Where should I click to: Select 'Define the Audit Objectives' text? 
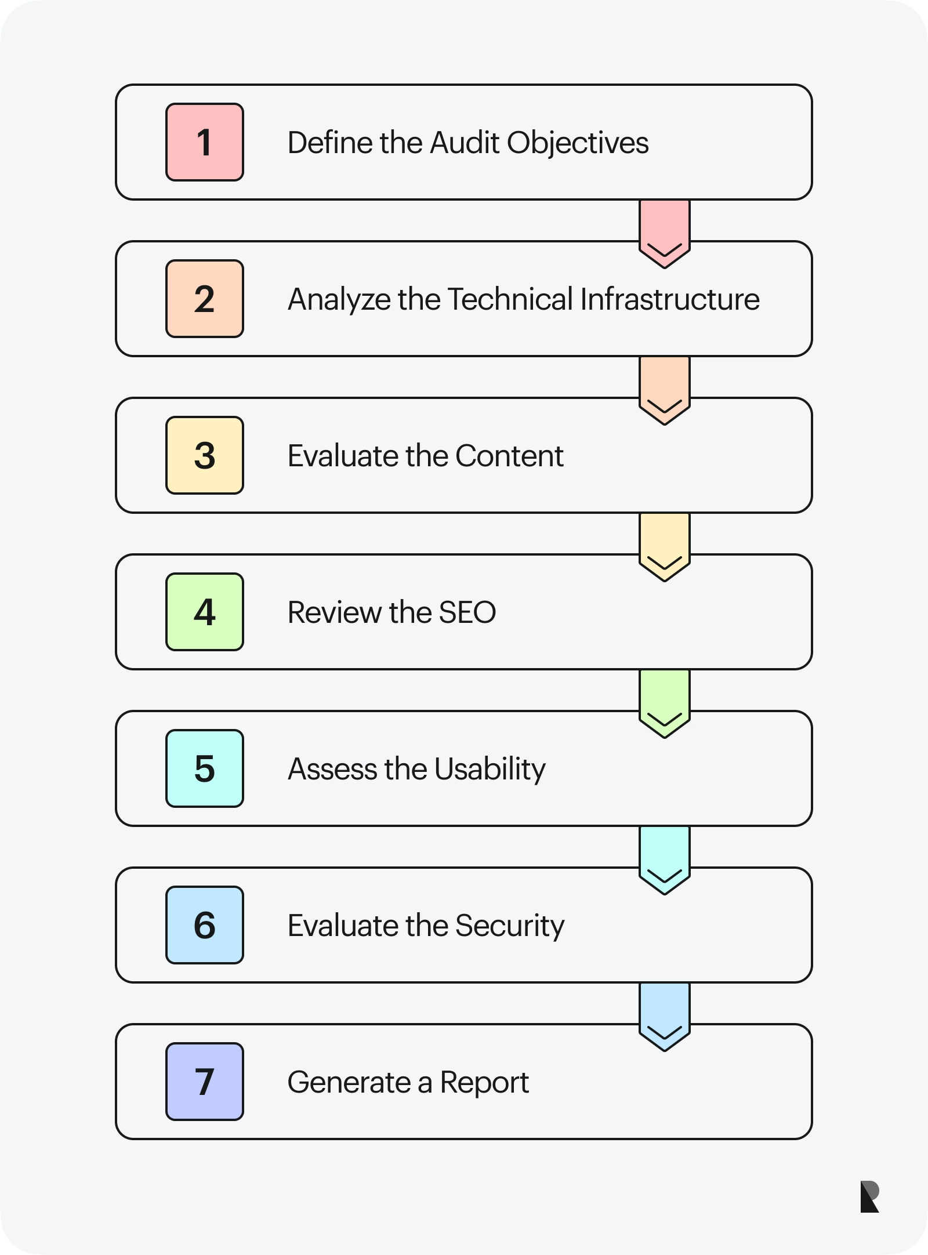[467, 143]
